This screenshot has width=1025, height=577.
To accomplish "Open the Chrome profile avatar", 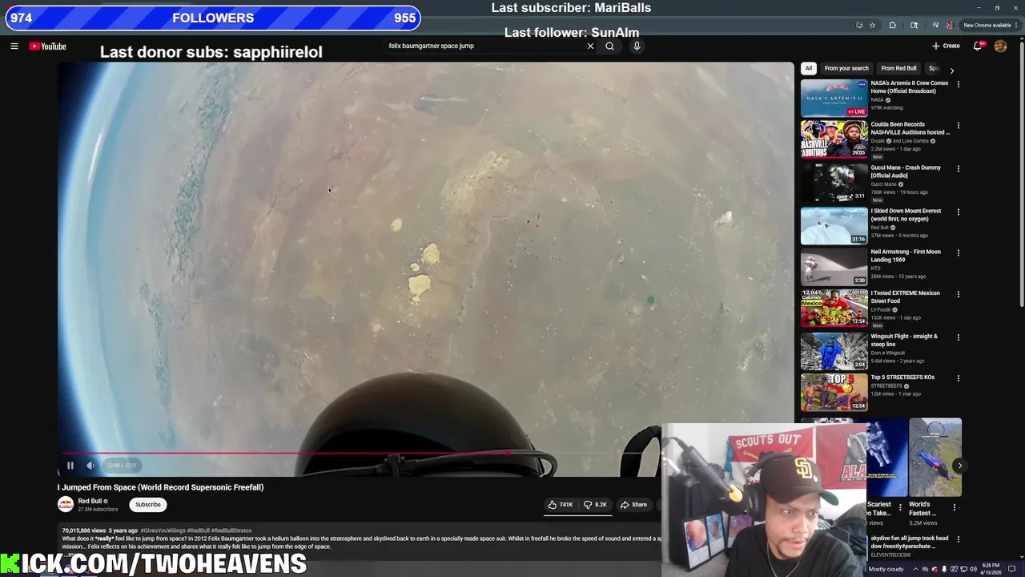I will click(x=950, y=26).
